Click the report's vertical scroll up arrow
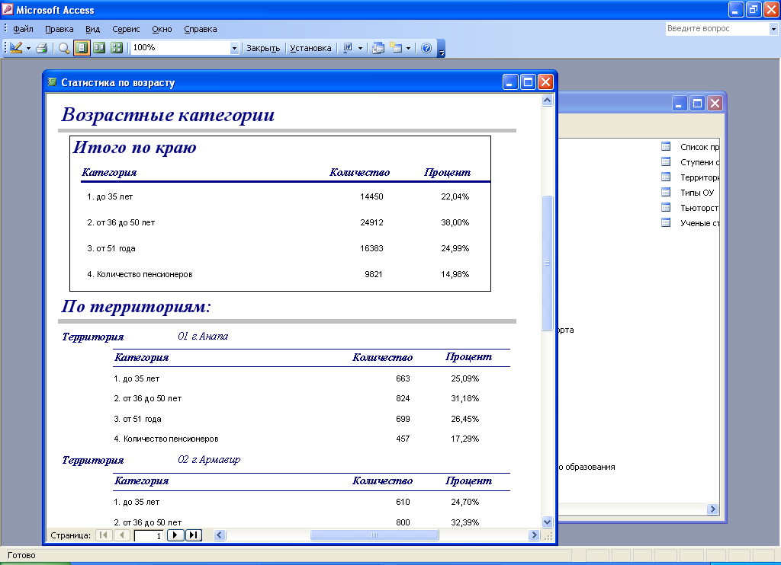This screenshot has width=781, height=565. [547, 101]
